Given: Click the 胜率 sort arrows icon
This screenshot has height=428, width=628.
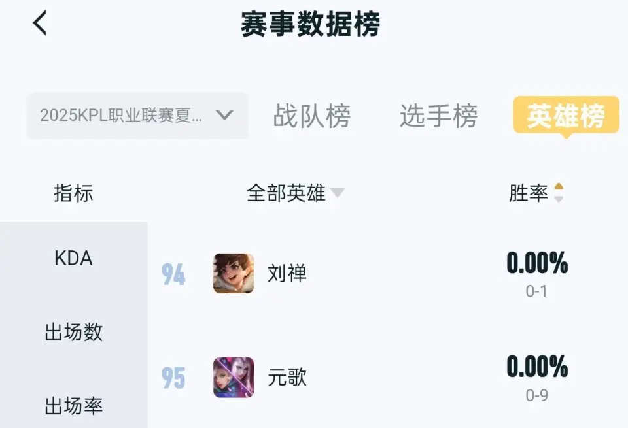Looking at the screenshot, I should (x=558, y=193).
